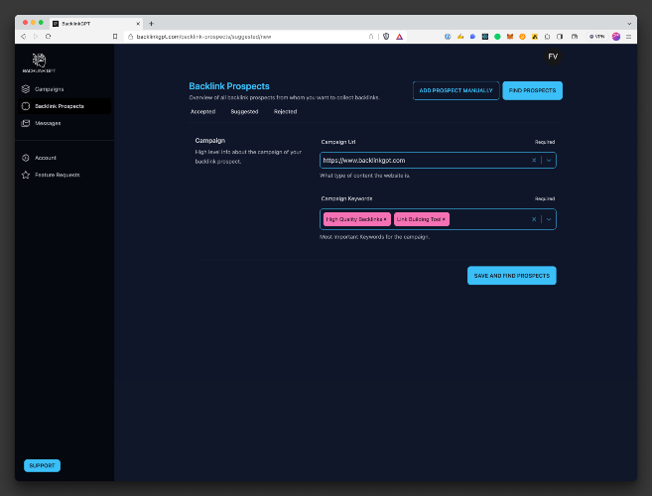The height and width of the screenshot is (496, 652).
Task: Remove the Link Building Tool keyword tag
Action: 444,219
